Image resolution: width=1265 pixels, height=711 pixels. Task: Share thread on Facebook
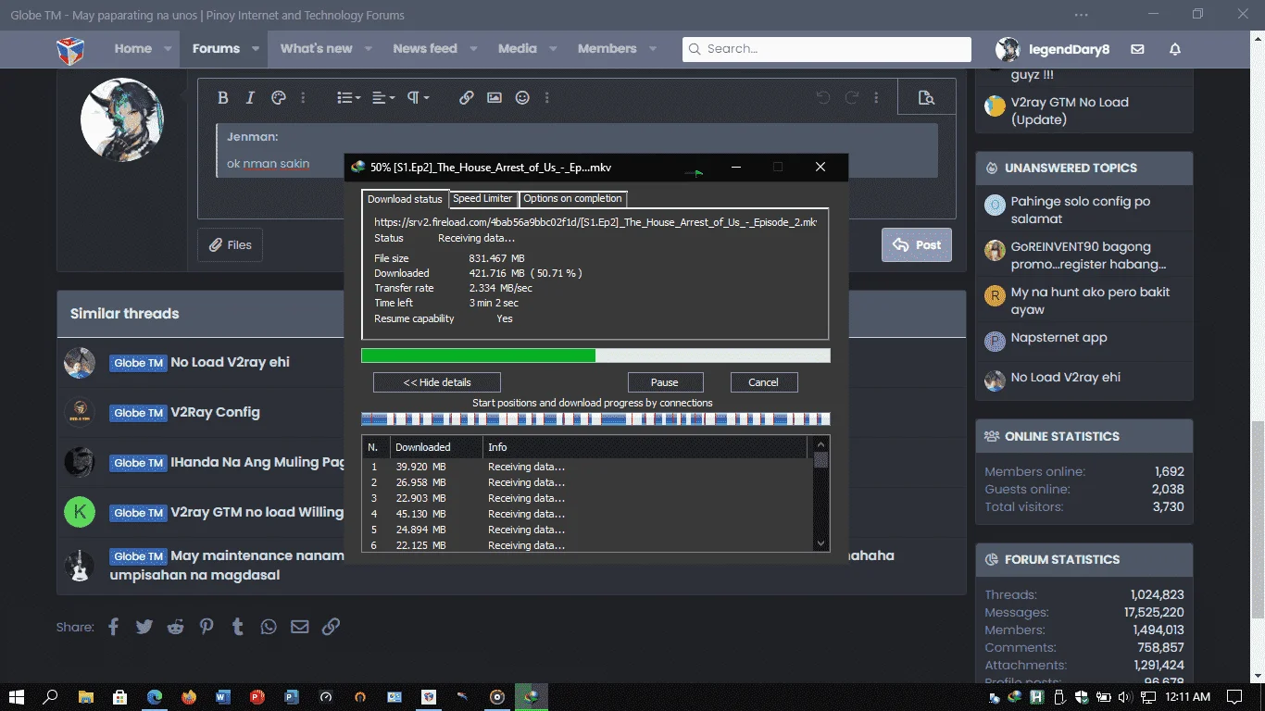(x=113, y=627)
